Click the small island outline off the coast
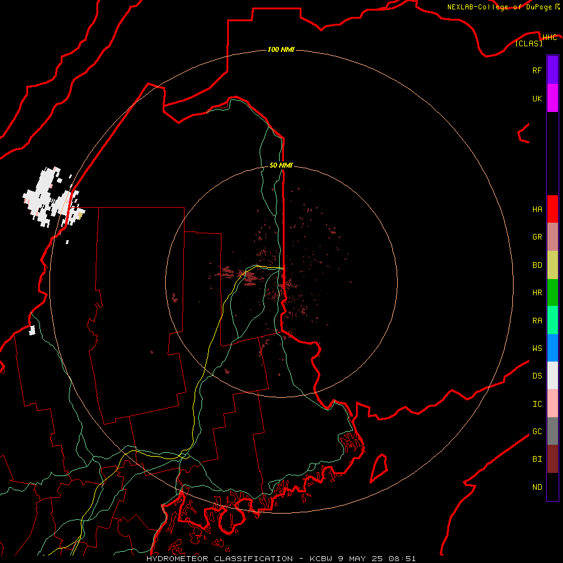Screen dimensions: 563x563 (379, 468)
